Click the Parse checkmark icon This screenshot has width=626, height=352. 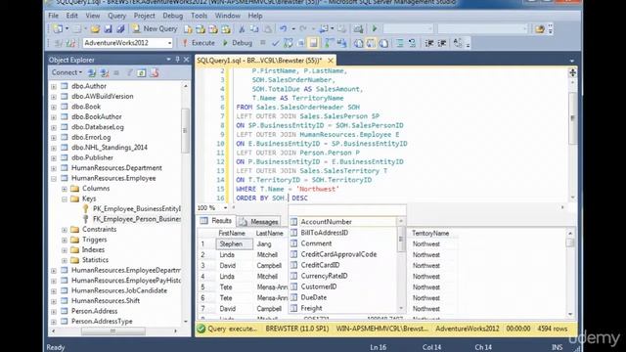tap(275, 43)
